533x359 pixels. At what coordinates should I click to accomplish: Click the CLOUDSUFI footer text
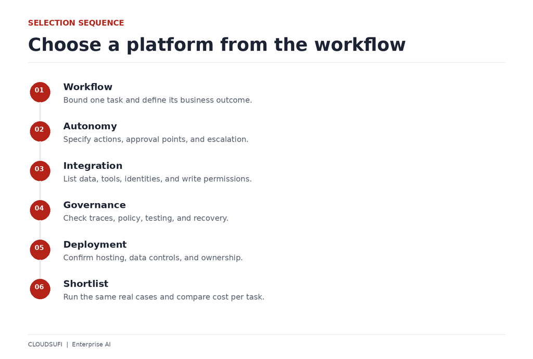[45, 344]
